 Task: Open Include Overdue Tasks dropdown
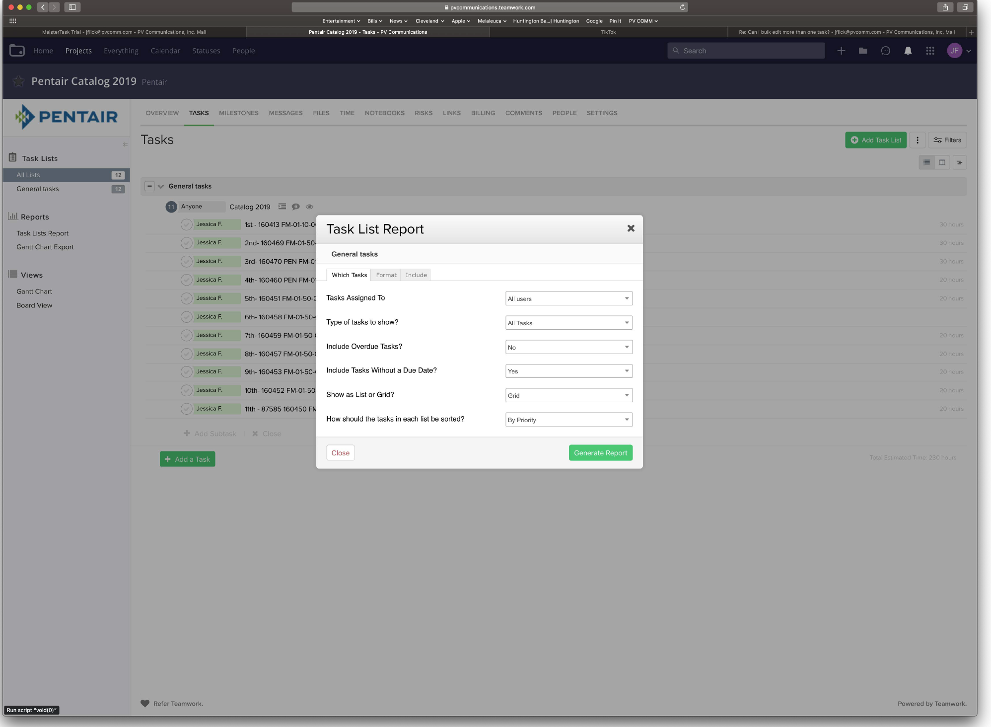pyautogui.click(x=568, y=347)
